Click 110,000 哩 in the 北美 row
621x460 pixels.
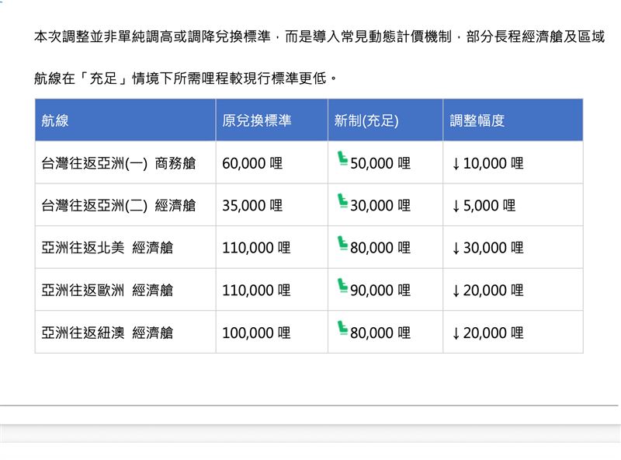coord(256,248)
